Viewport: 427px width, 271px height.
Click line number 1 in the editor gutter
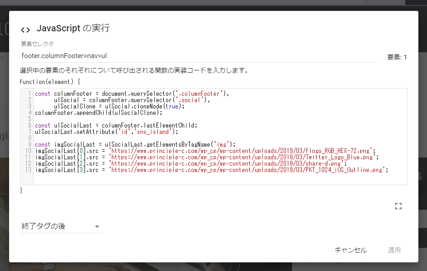coord(30,94)
